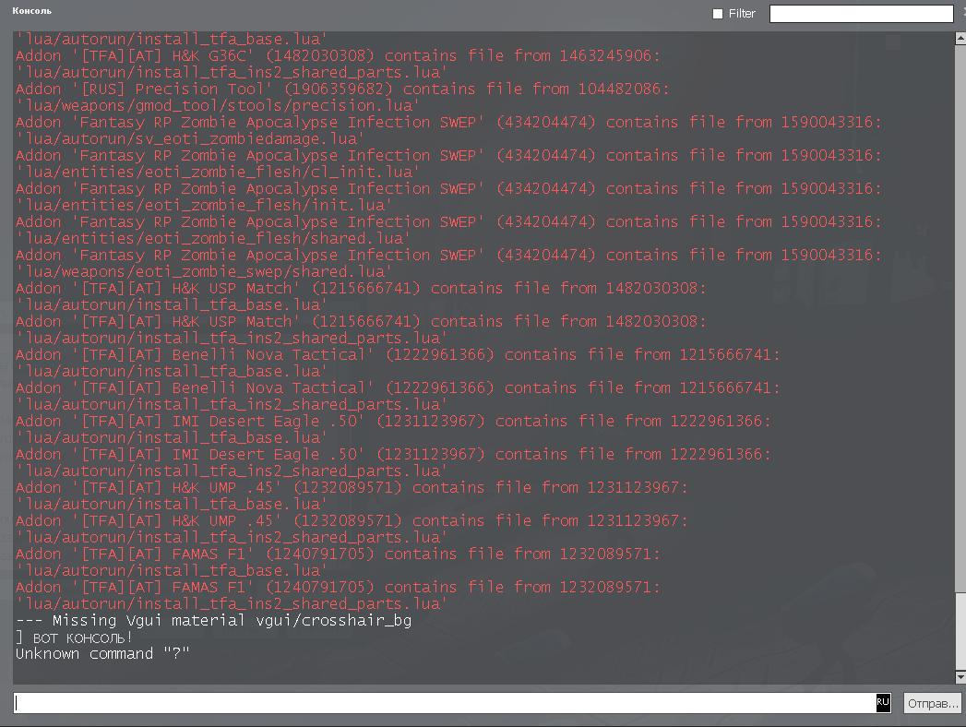
Task: Click the scrollbar up arrow
Action: click(960, 38)
